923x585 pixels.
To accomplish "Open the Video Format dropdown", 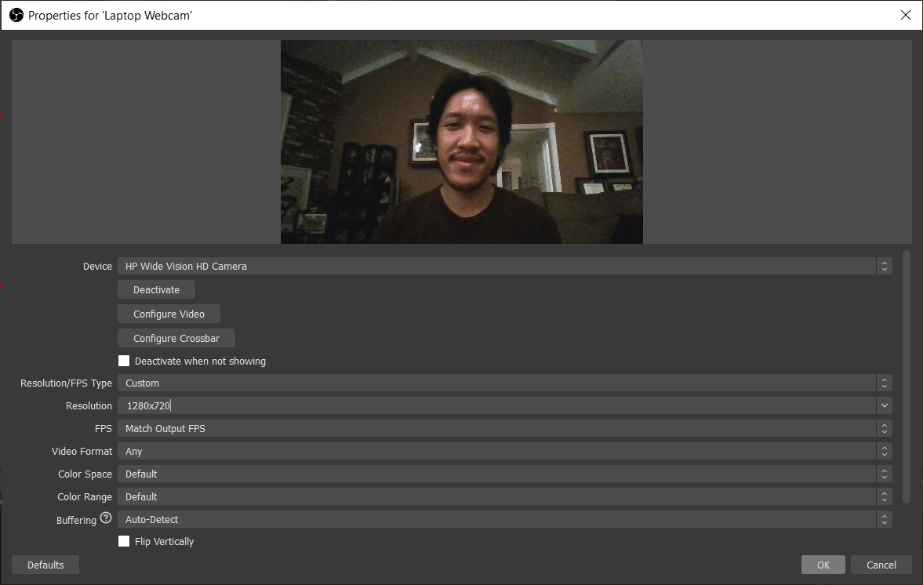I will (503, 452).
